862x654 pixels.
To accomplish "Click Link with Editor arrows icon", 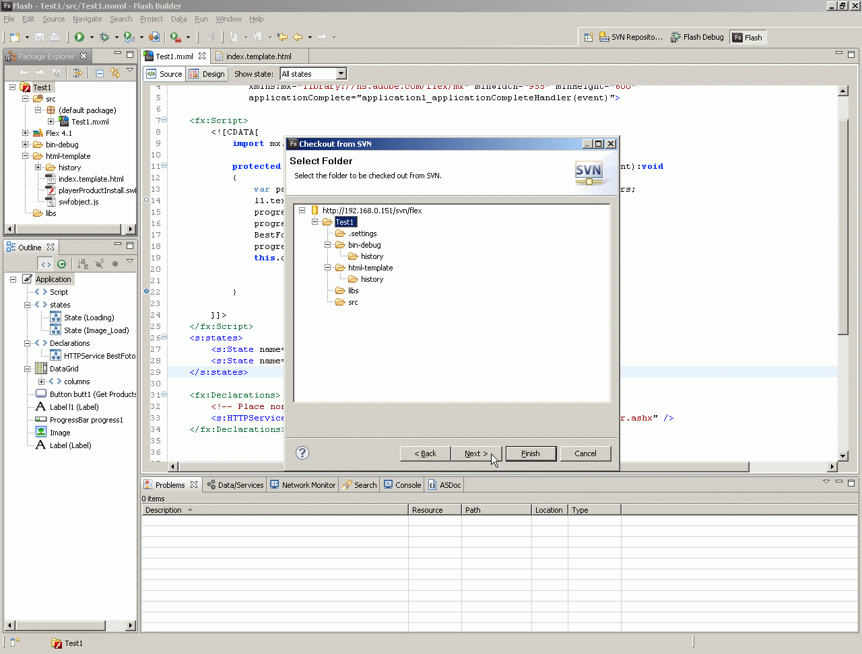I will 115,73.
